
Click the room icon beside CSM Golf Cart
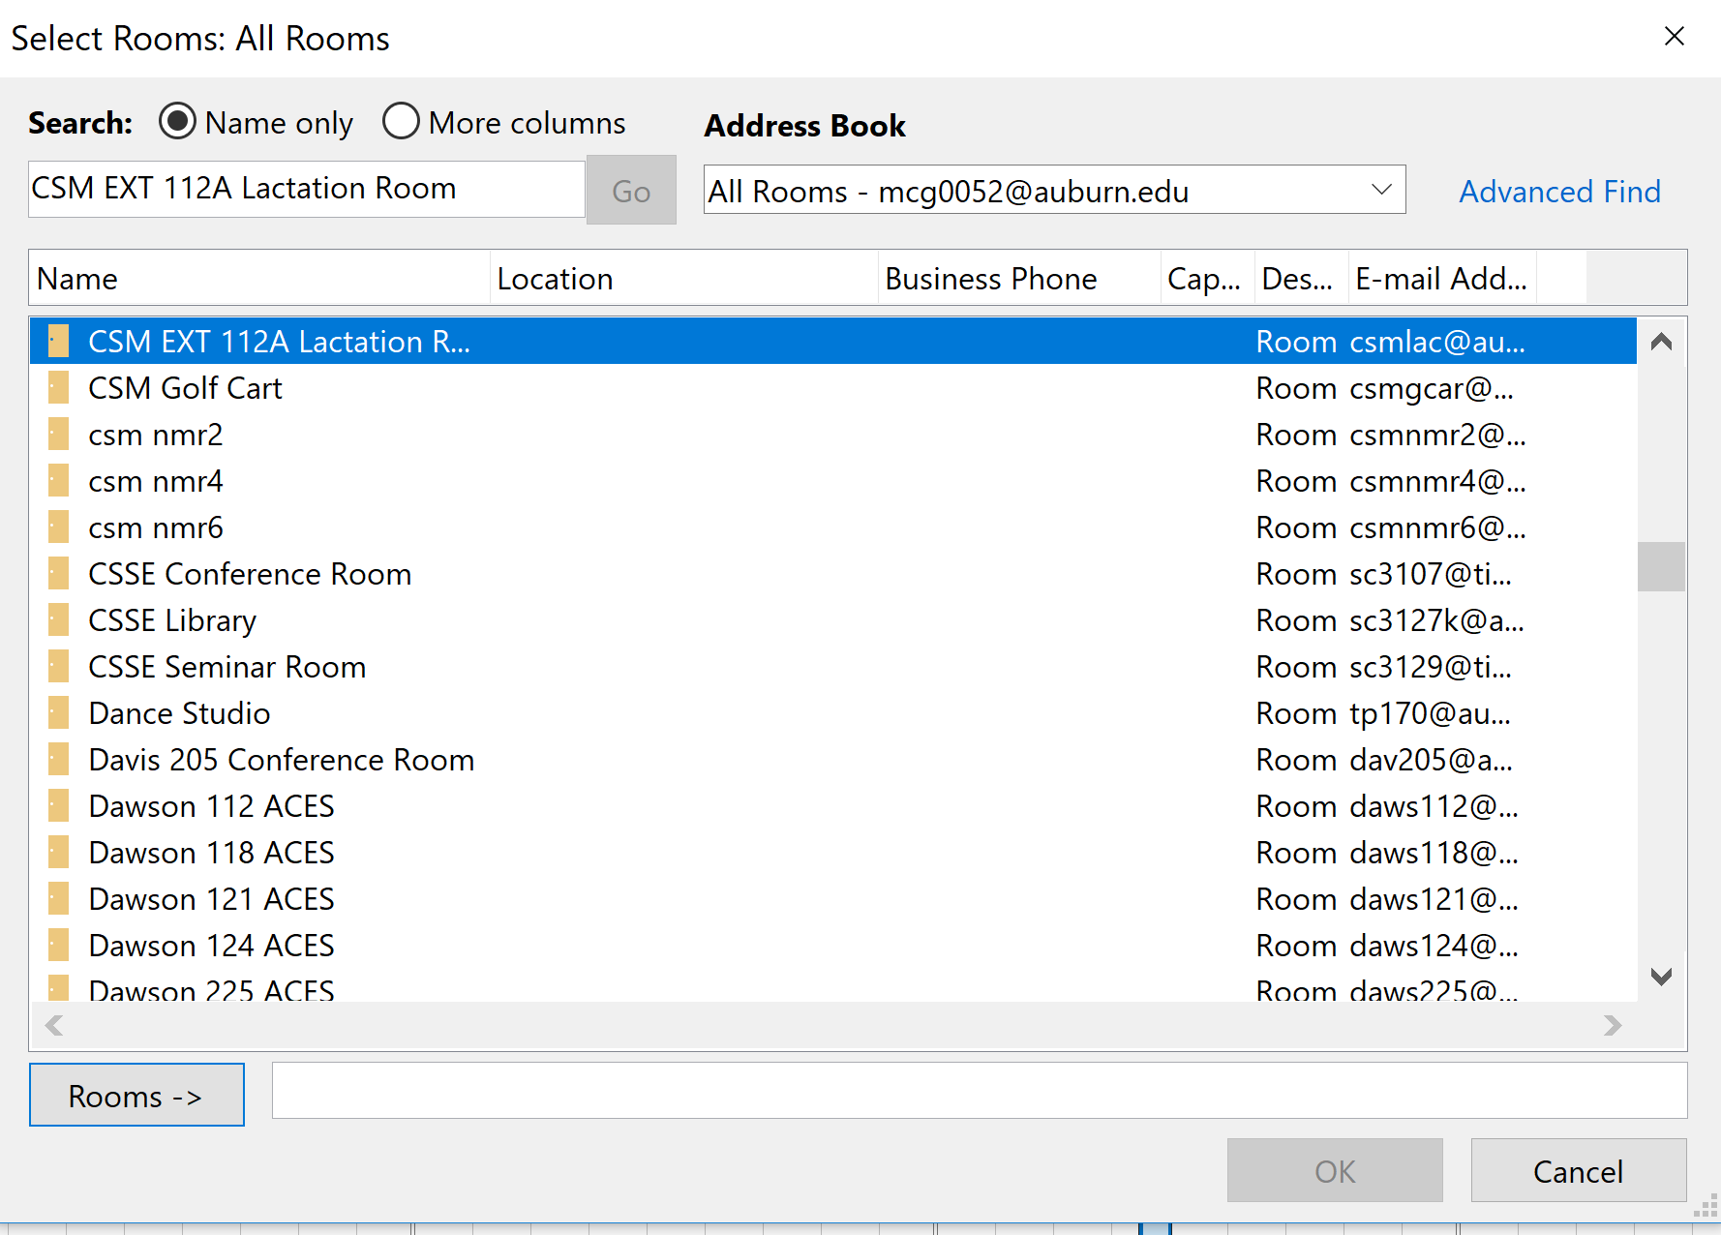59,388
